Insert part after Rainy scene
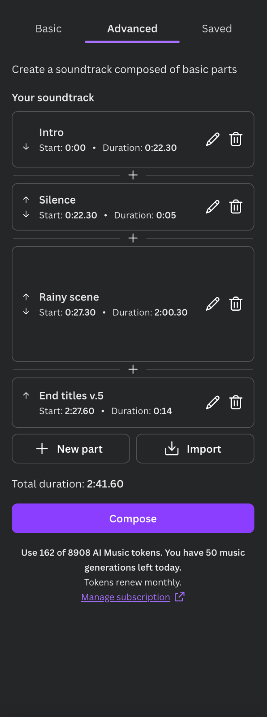Screen dimensions: 267x717 tap(133, 369)
